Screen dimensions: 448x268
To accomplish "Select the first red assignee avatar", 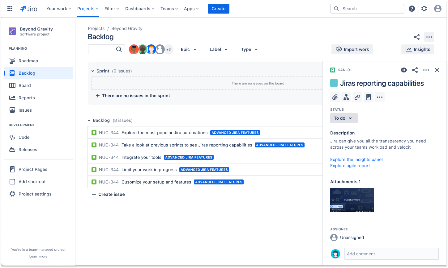I will (x=134, y=49).
